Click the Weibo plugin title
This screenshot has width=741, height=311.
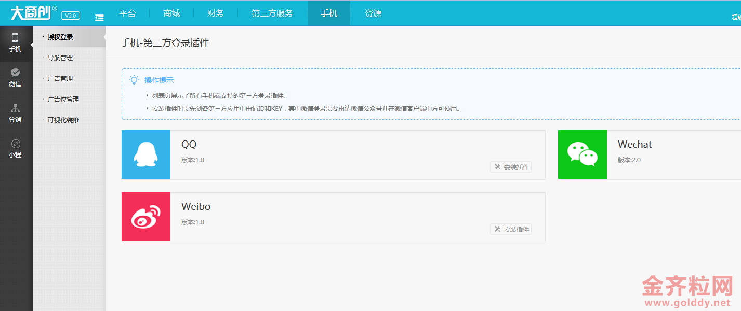tap(196, 207)
